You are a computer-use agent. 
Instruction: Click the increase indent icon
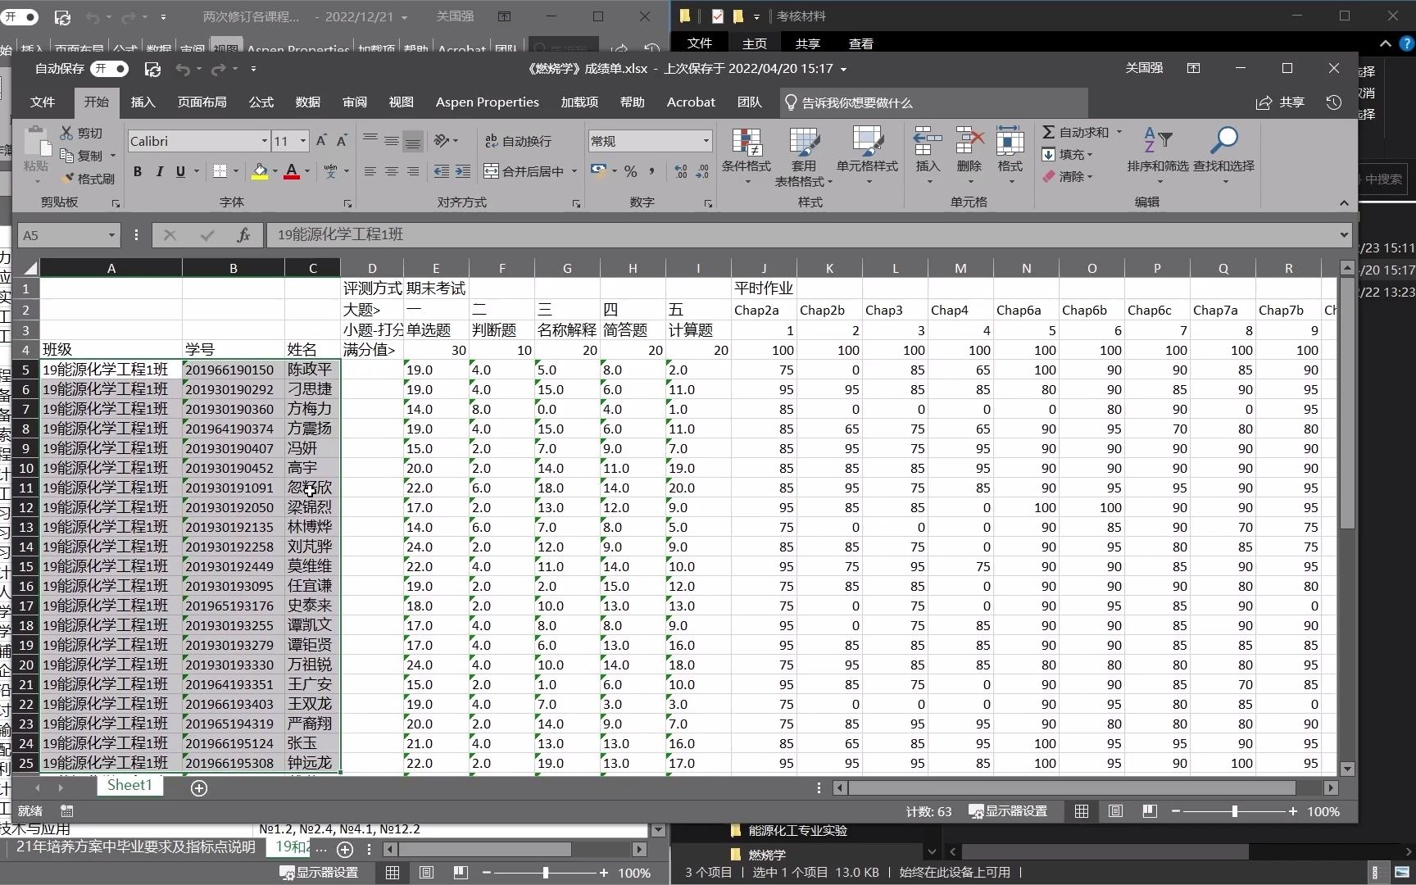[x=463, y=171]
